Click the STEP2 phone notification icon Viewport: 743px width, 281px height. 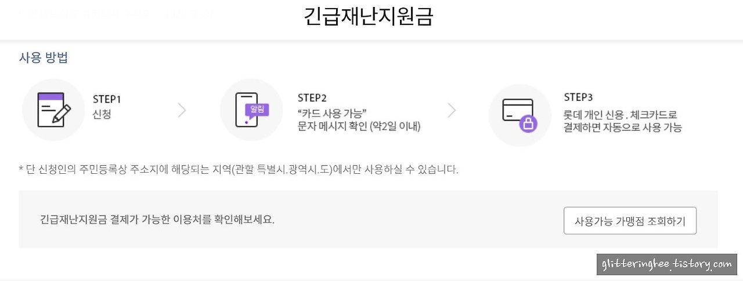click(x=251, y=110)
